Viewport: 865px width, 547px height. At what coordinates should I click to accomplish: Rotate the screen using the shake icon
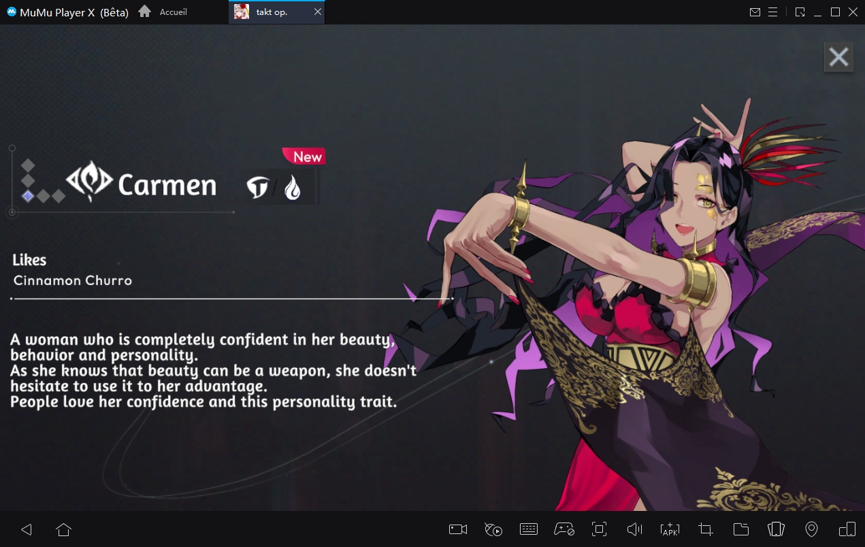point(776,529)
